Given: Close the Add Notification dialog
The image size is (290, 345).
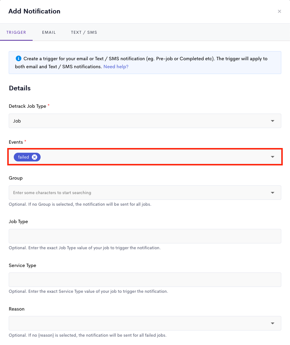Looking at the screenshot, I should pyautogui.click(x=279, y=12).
